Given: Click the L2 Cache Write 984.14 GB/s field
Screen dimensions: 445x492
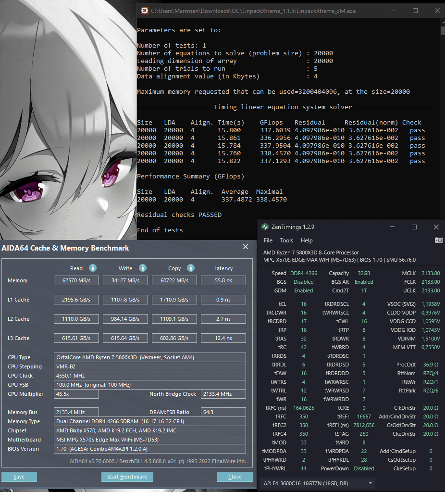Looking at the screenshot, I should (x=125, y=319).
